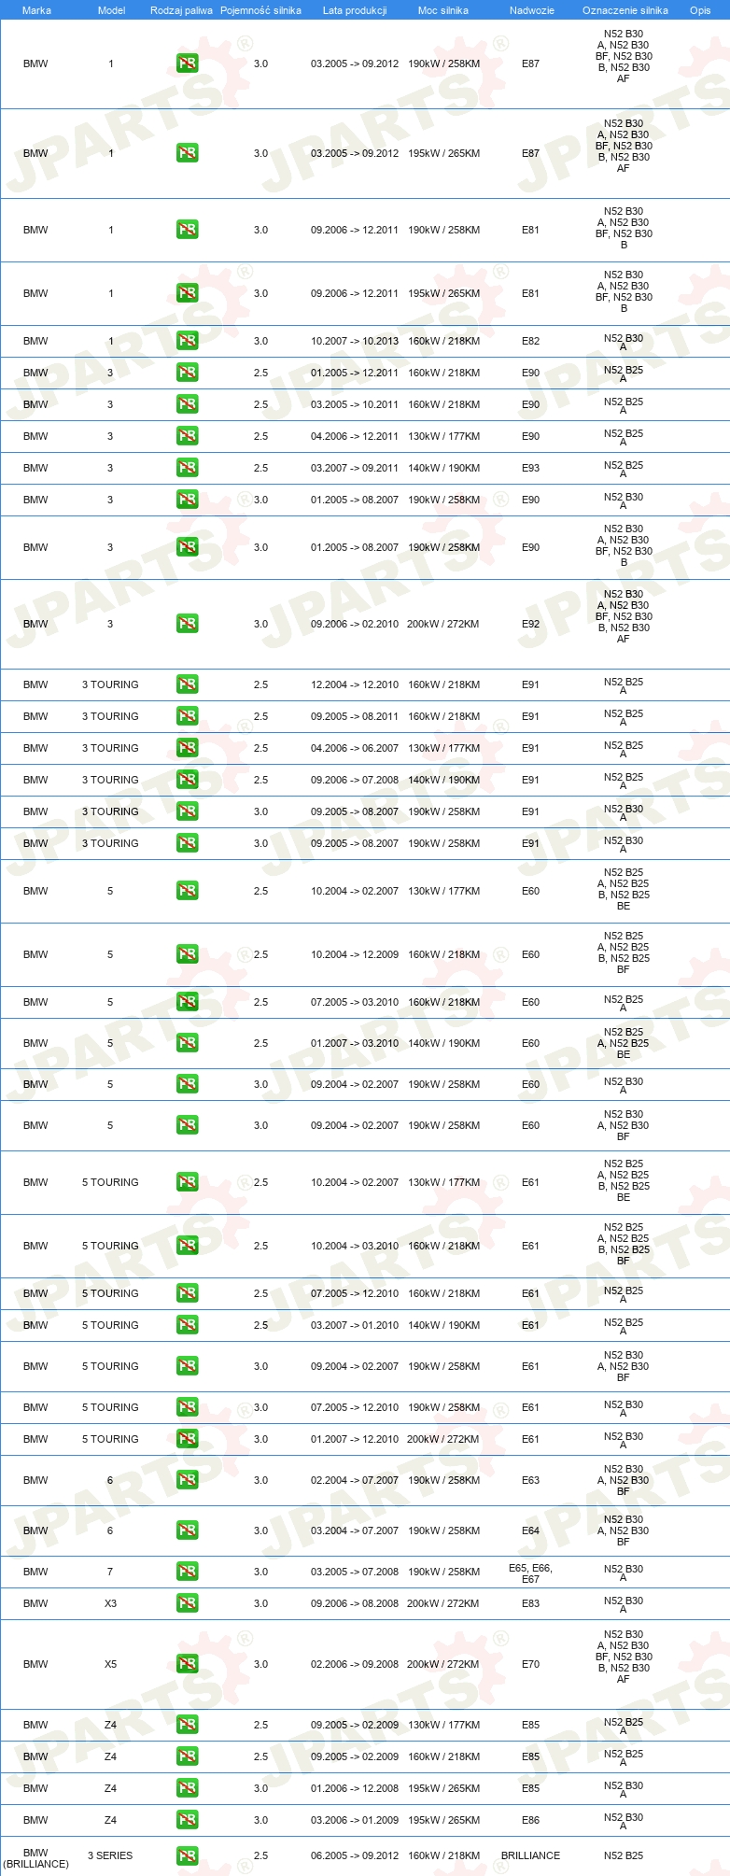Click the Moc silnika column header
The width and height of the screenshot is (730, 1876).
(x=443, y=10)
